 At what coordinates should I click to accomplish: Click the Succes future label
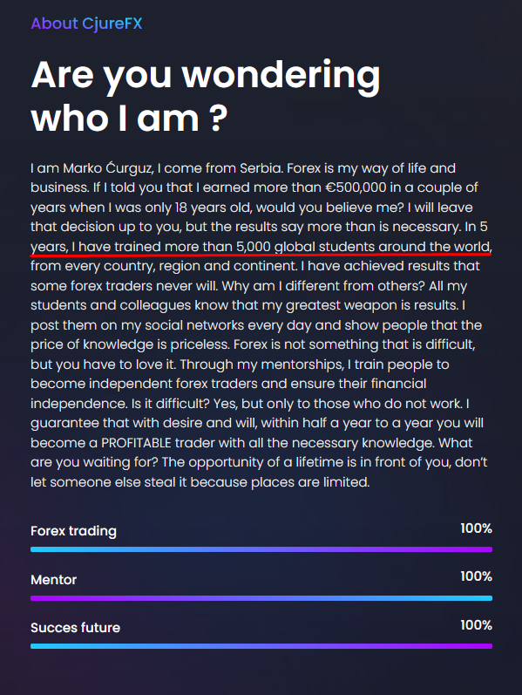point(75,628)
